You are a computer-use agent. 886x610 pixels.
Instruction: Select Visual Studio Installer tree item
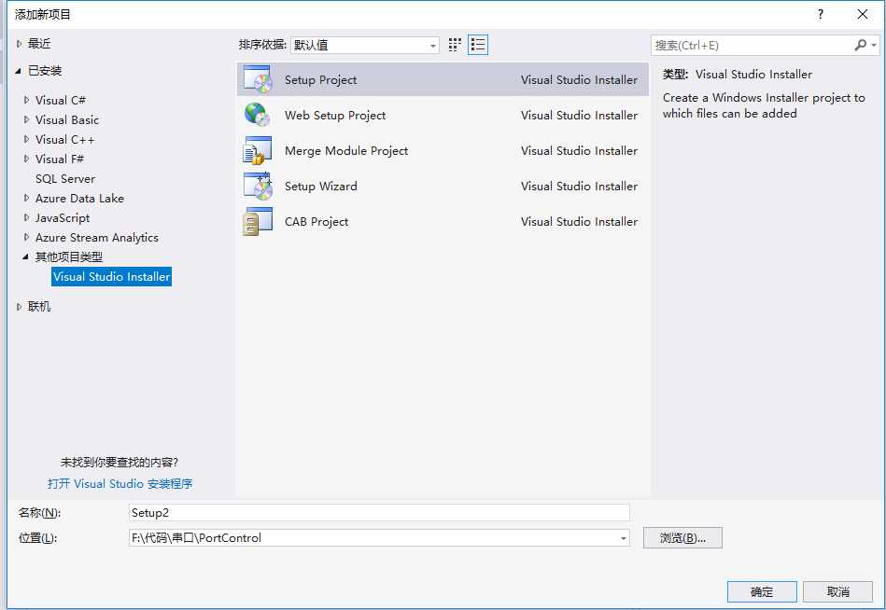point(111,276)
